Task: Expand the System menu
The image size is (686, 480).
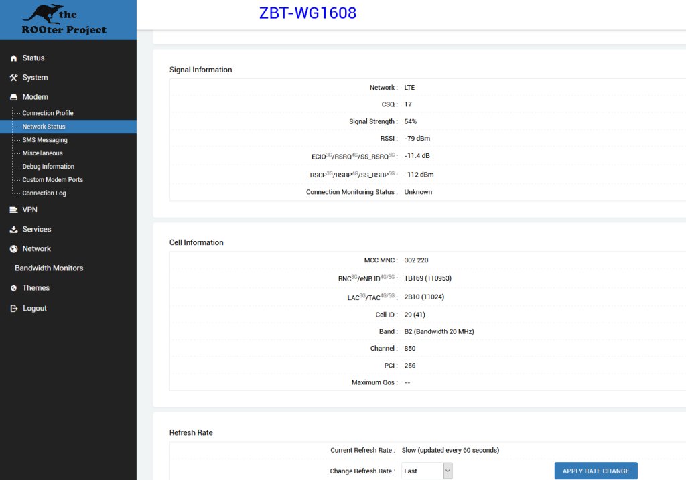Action: pos(35,78)
